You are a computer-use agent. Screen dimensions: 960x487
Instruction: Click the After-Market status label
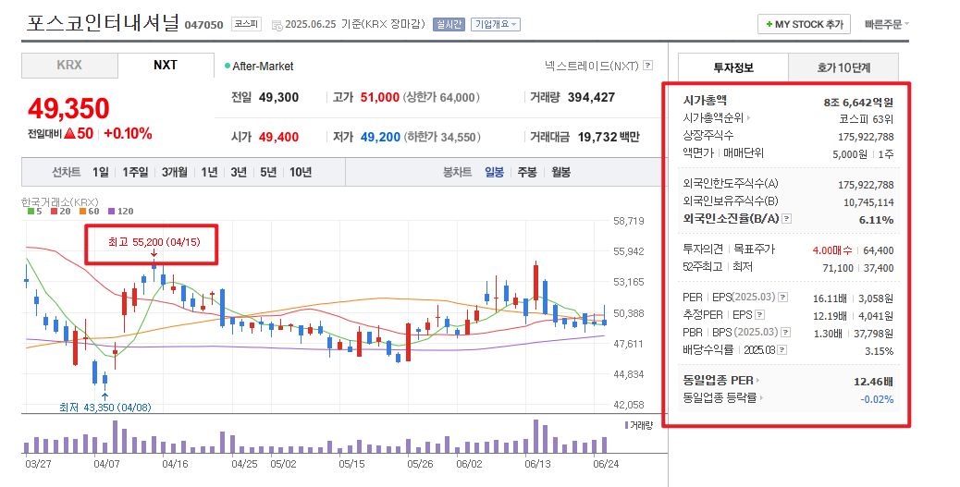tap(263, 67)
